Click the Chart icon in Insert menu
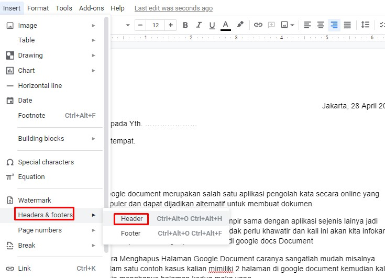This screenshot has width=385, height=278. coord(10,71)
